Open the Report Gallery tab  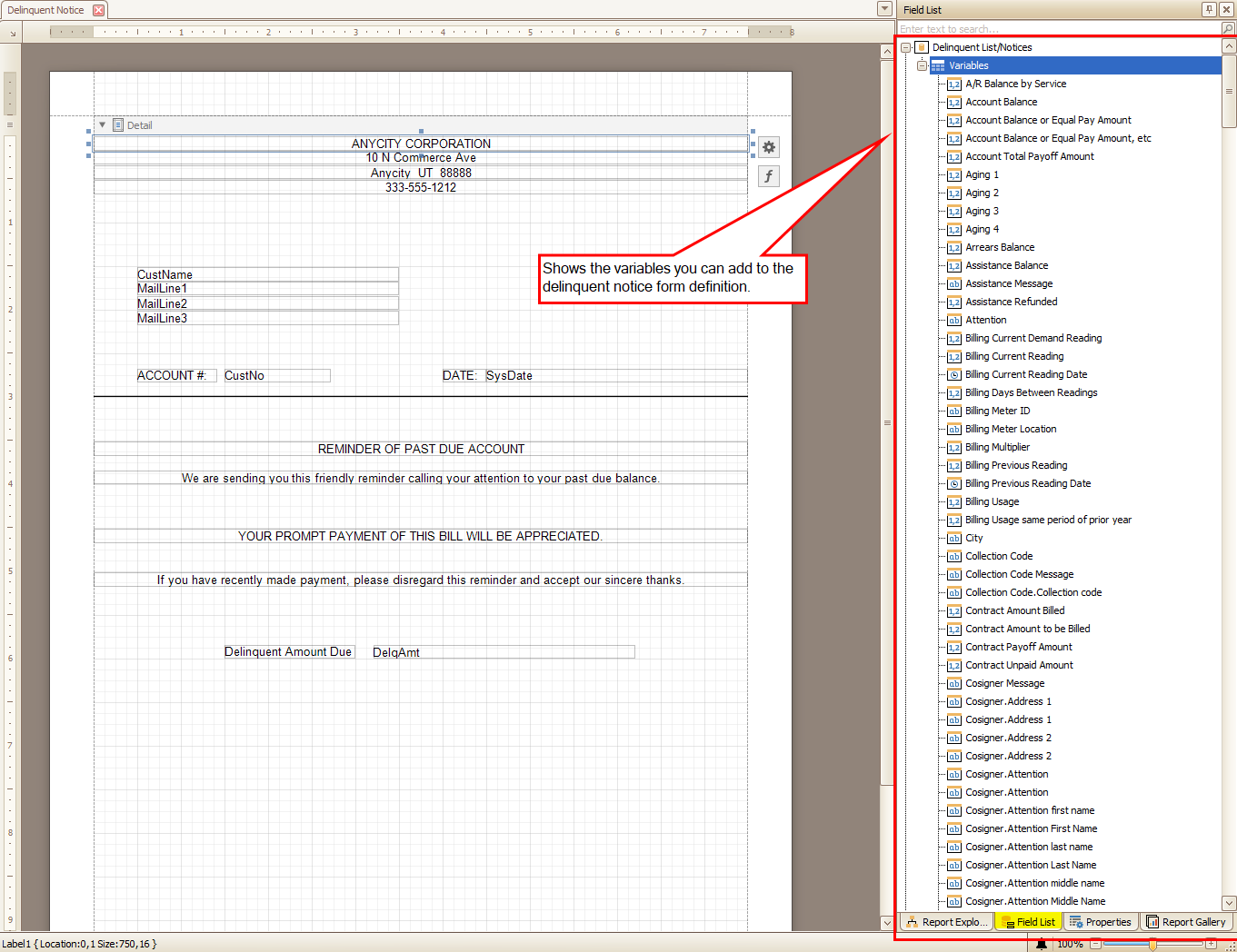1186,922
